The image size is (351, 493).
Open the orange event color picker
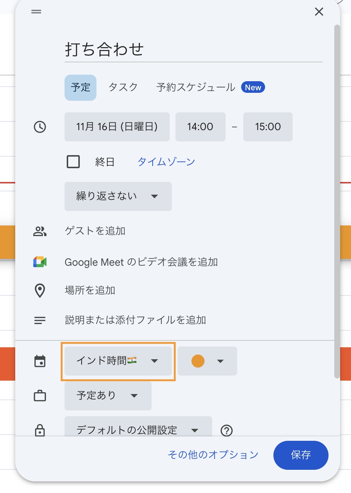click(207, 361)
